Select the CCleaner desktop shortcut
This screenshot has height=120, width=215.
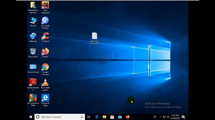pyautogui.click(x=45, y=37)
